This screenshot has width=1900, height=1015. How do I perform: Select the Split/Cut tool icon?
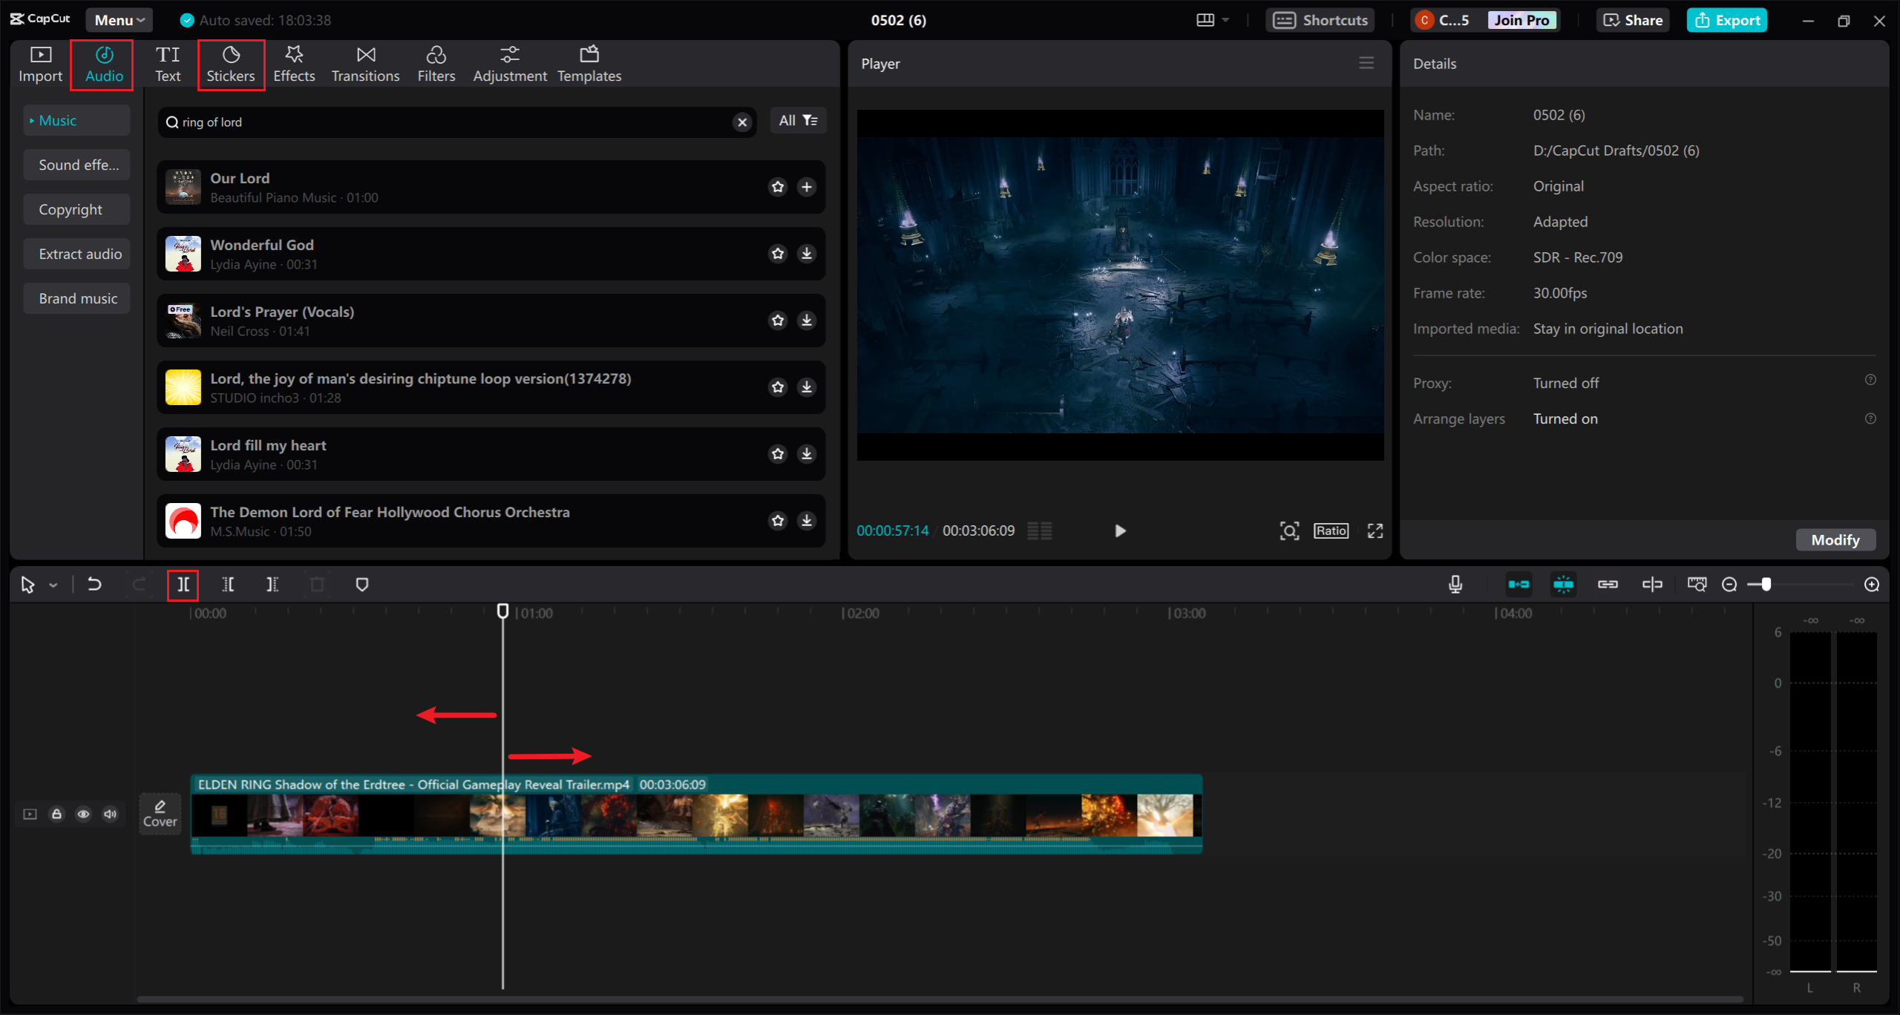pos(183,583)
